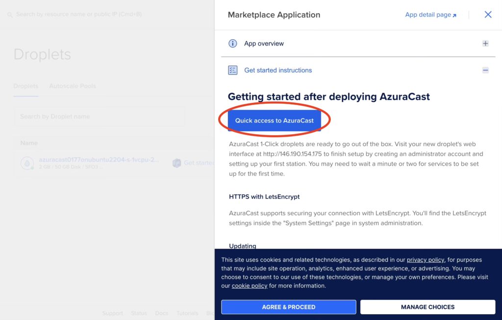Click the Marketplace Application panel title
This screenshot has width=502, height=320.
pyautogui.click(x=274, y=15)
